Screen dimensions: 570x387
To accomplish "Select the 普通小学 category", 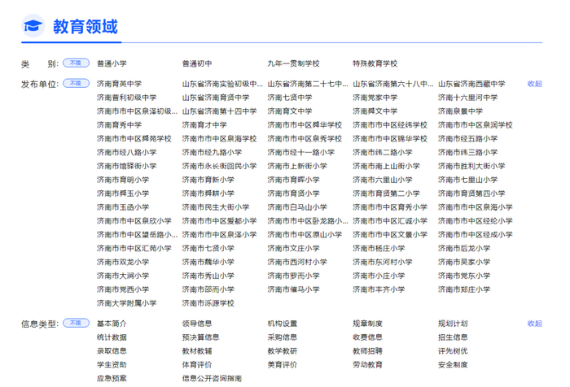I will click(112, 63).
